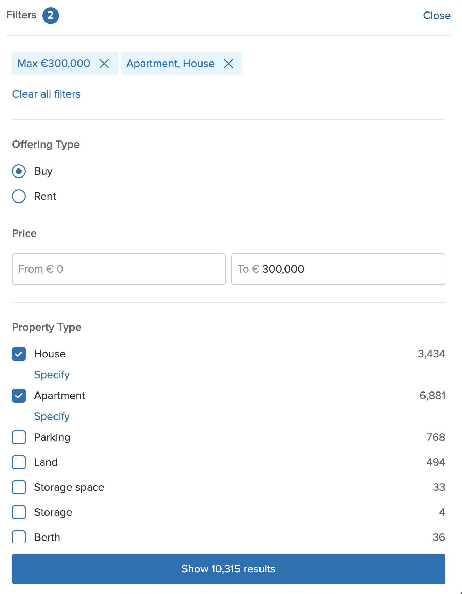Click the filters count badge
Viewport: 462px width, 594px height.
tap(51, 16)
